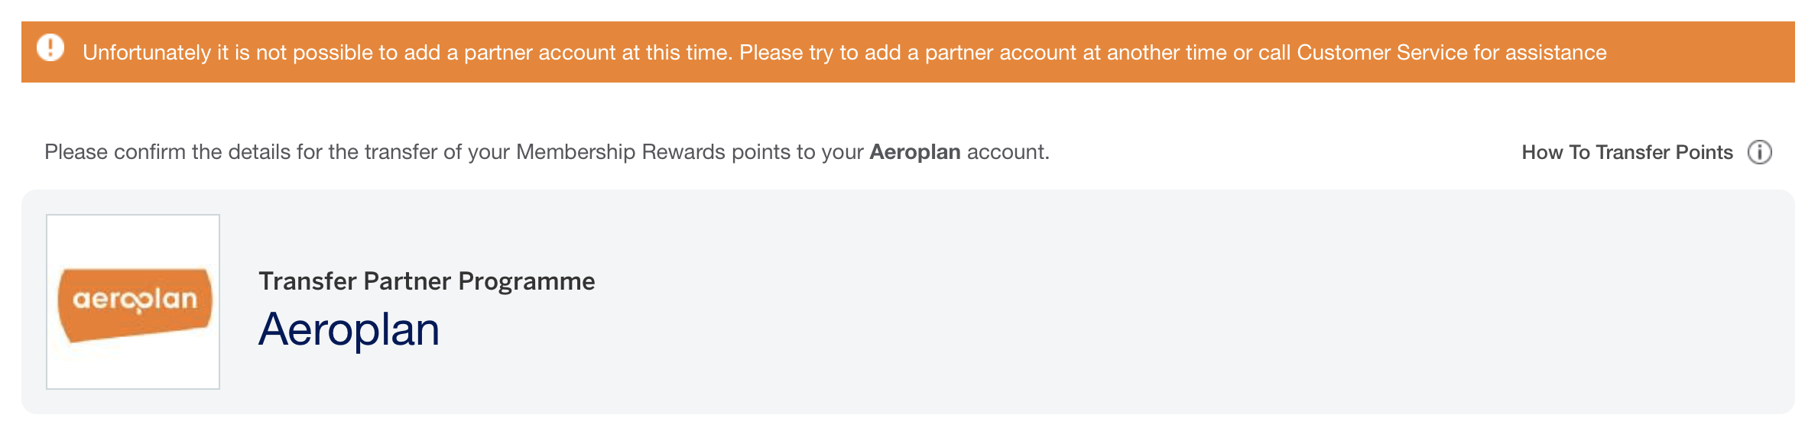Click the warning exclamation icon in banner
The image size is (1818, 428).
click(50, 47)
